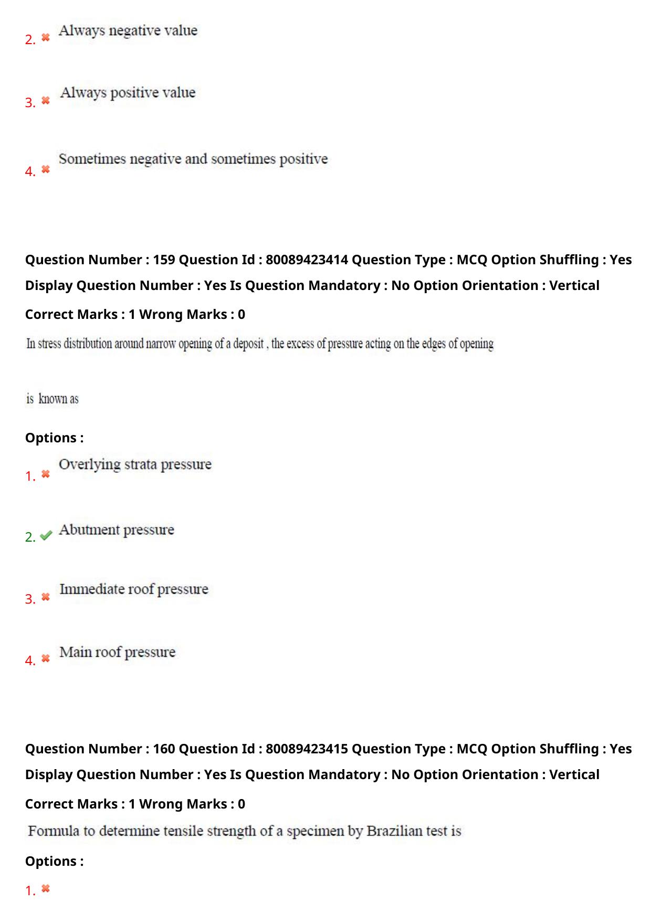
Task: Click green checkmark beside Abutment pressure
Action: point(46,535)
